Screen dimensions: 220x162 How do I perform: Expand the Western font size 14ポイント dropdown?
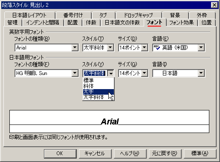pyautogui.click(x=145, y=48)
